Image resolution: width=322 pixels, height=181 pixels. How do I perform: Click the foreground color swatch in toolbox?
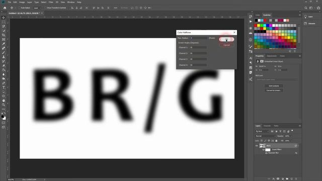[3, 117]
